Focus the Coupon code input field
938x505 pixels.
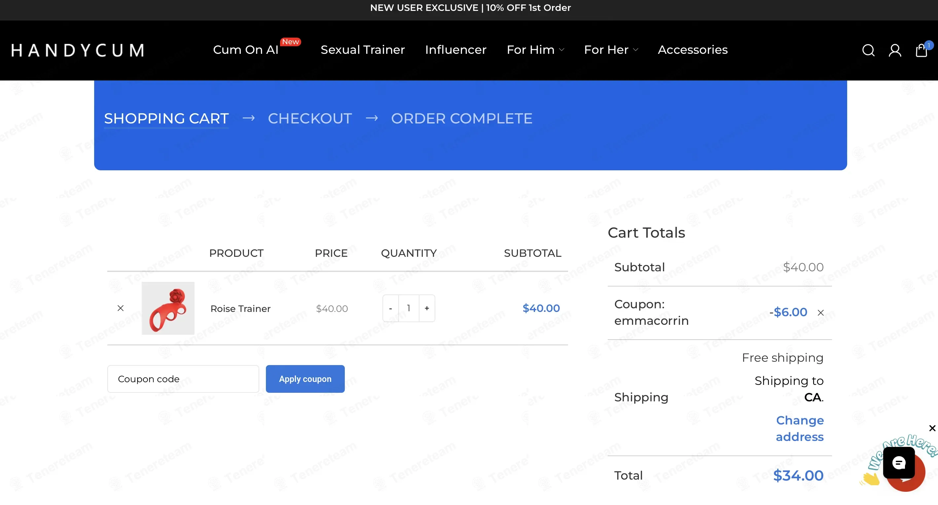pos(183,379)
